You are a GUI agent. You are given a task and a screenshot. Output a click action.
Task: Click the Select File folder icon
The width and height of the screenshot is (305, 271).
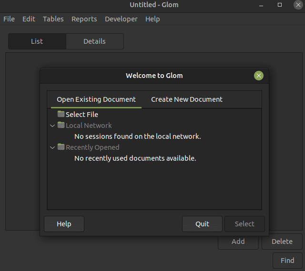tap(61, 114)
